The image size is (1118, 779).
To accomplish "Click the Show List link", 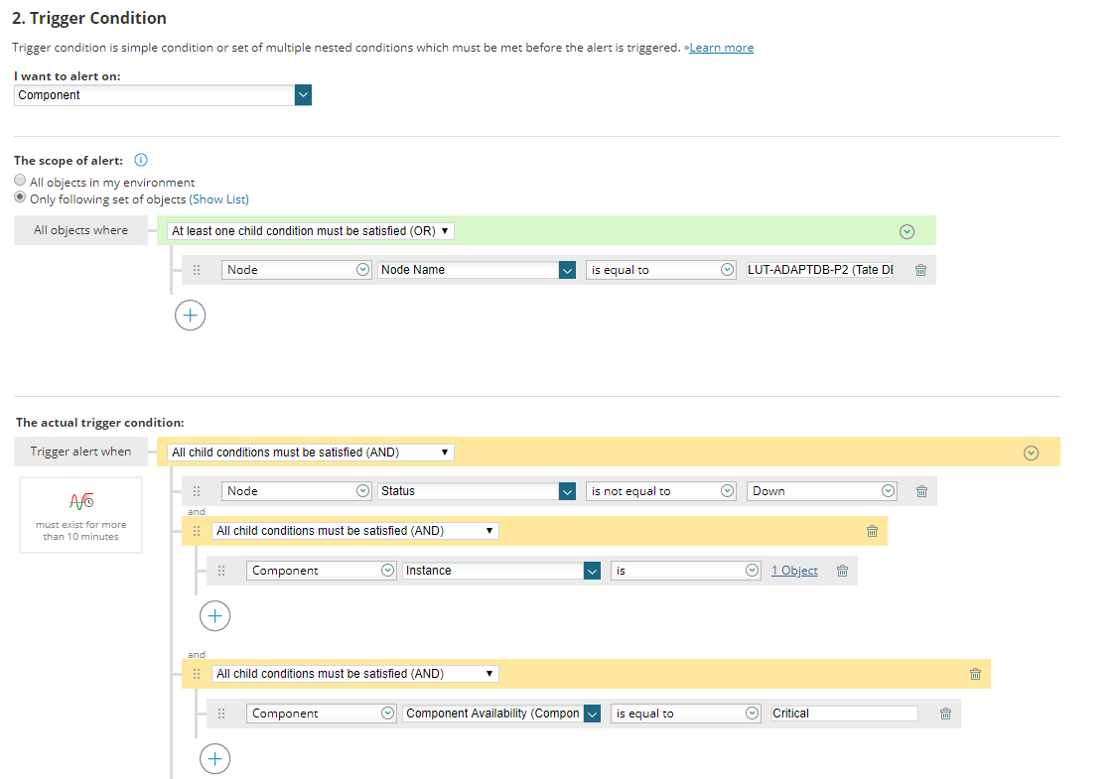I will (x=218, y=199).
